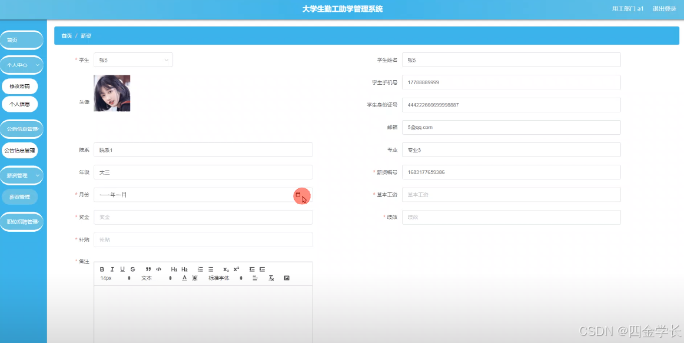Pick a text background highlight color
This screenshot has width=684, height=343.
[195, 278]
